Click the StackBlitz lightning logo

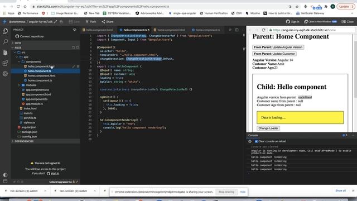click(4, 22)
